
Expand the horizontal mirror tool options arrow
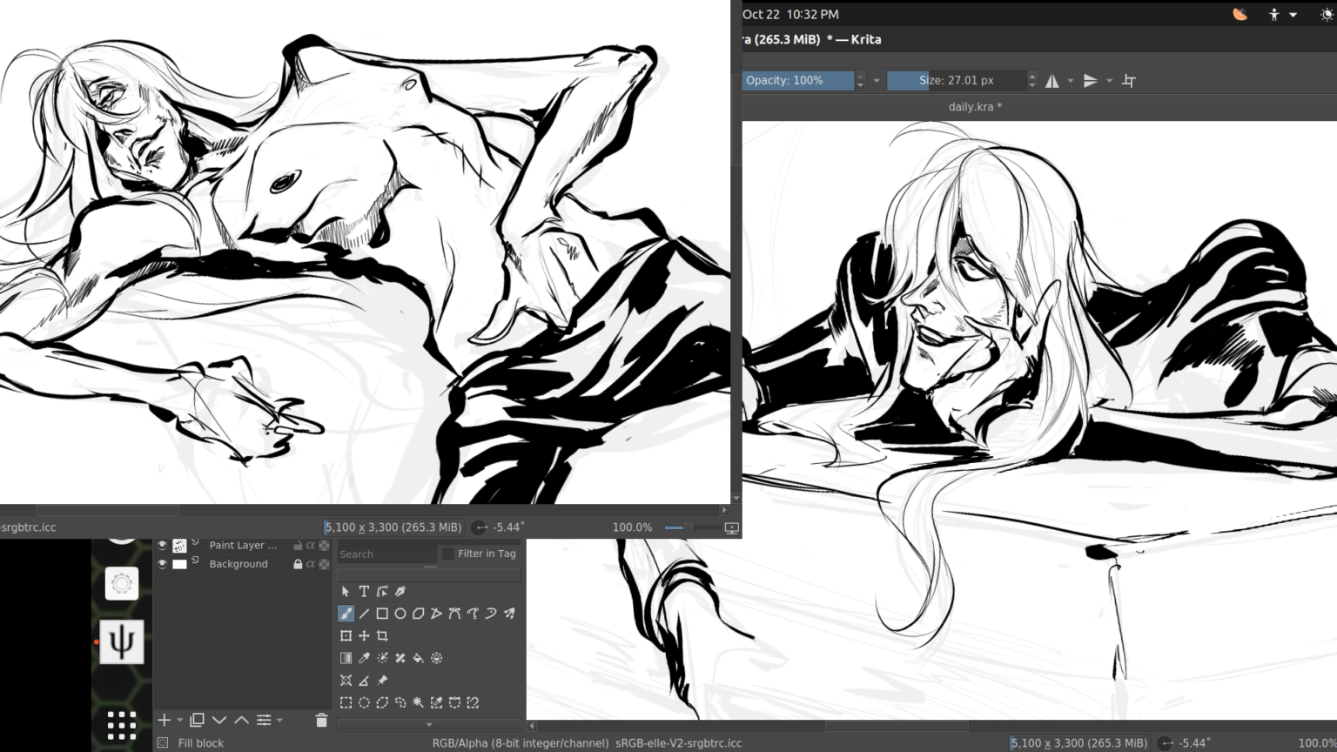click(x=1071, y=81)
